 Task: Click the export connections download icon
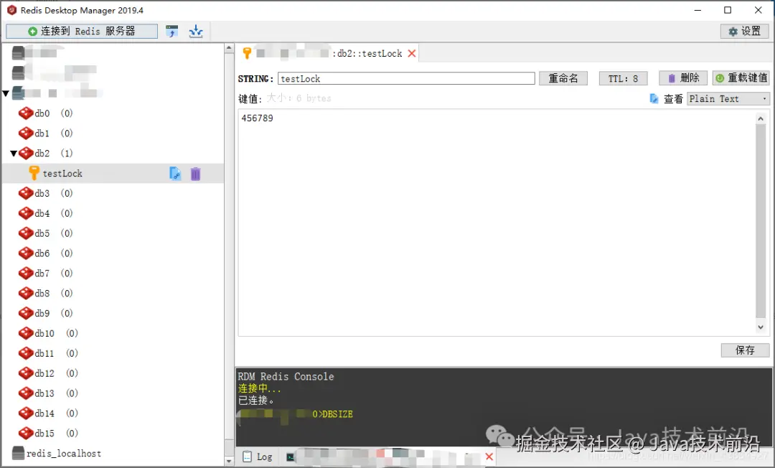(x=196, y=31)
